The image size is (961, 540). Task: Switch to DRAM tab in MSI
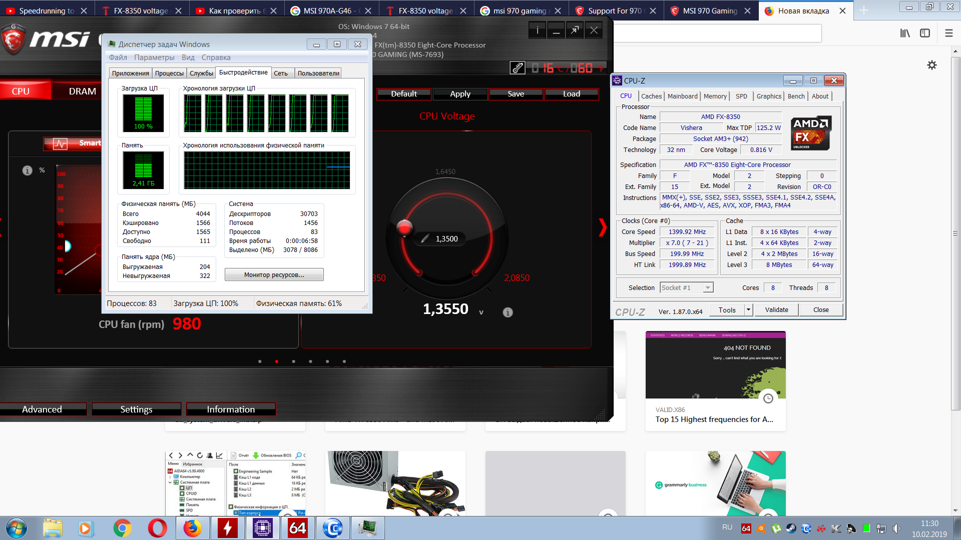82,91
